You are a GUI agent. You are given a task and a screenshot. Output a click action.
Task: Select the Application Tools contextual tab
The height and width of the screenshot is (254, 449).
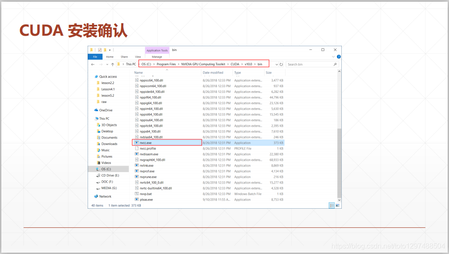157,51
